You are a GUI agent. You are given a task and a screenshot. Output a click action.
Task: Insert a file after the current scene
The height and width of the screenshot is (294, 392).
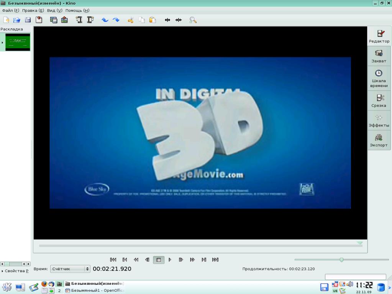click(x=90, y=20)
